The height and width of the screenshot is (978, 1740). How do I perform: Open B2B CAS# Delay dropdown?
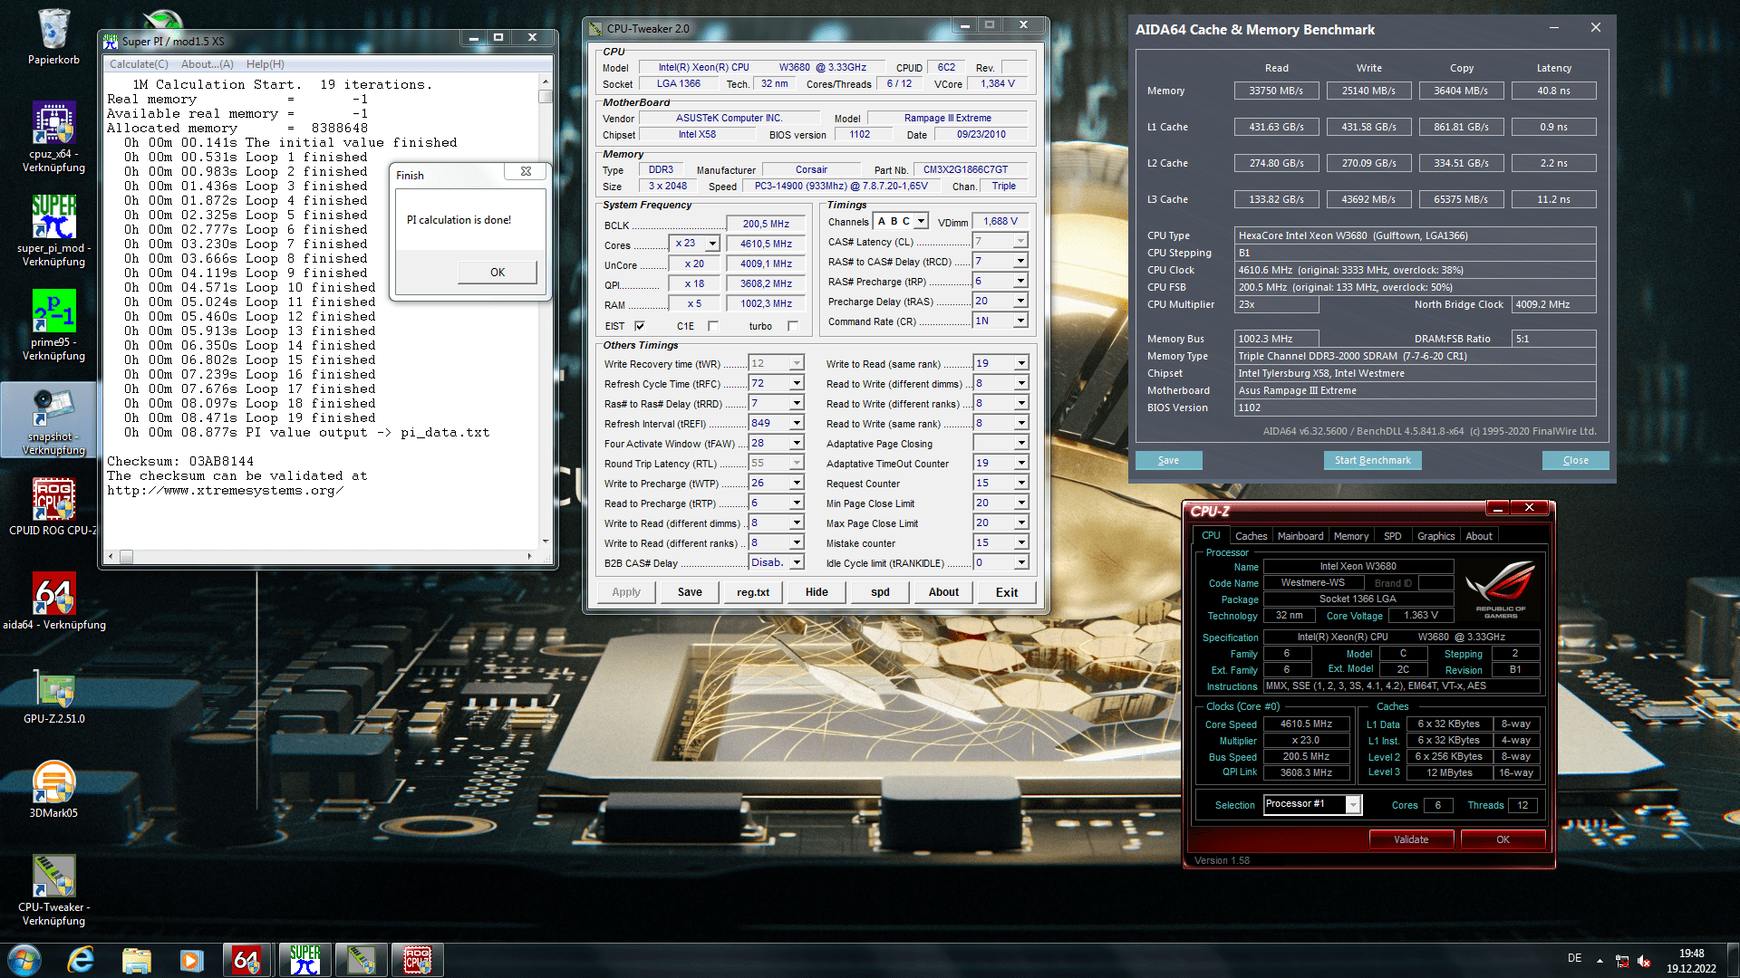[x=797, y=562]
